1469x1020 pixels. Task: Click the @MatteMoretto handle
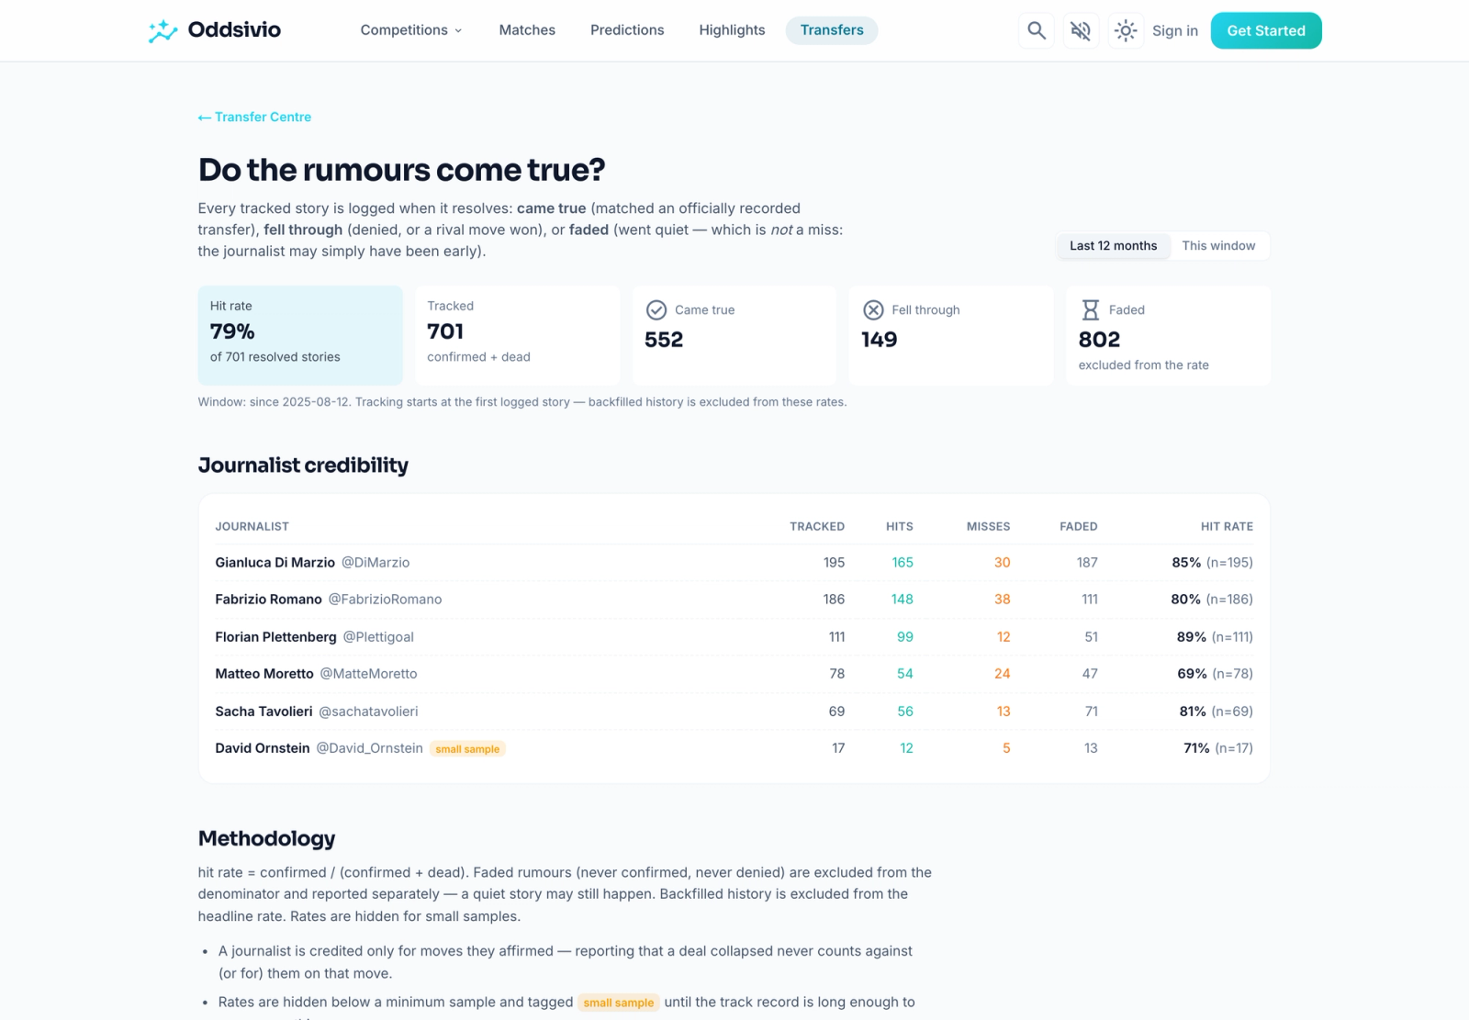(x=368, y=674)
